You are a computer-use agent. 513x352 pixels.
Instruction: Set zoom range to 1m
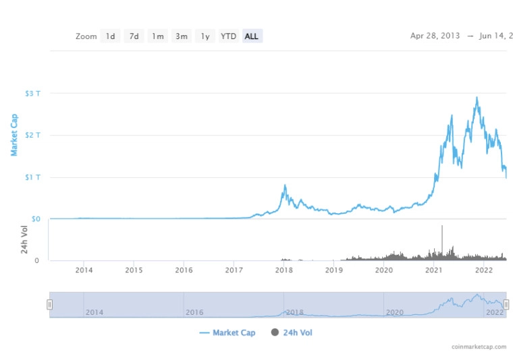[158, 36]
